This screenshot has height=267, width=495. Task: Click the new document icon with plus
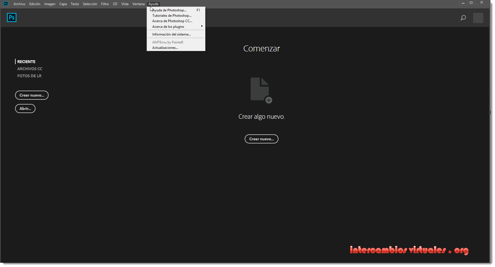261,91
